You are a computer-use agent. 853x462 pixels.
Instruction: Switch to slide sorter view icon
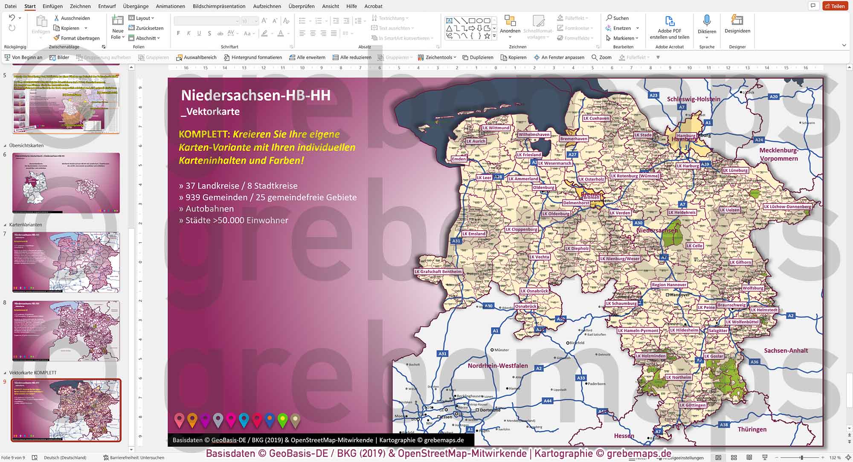coord(734,457)
